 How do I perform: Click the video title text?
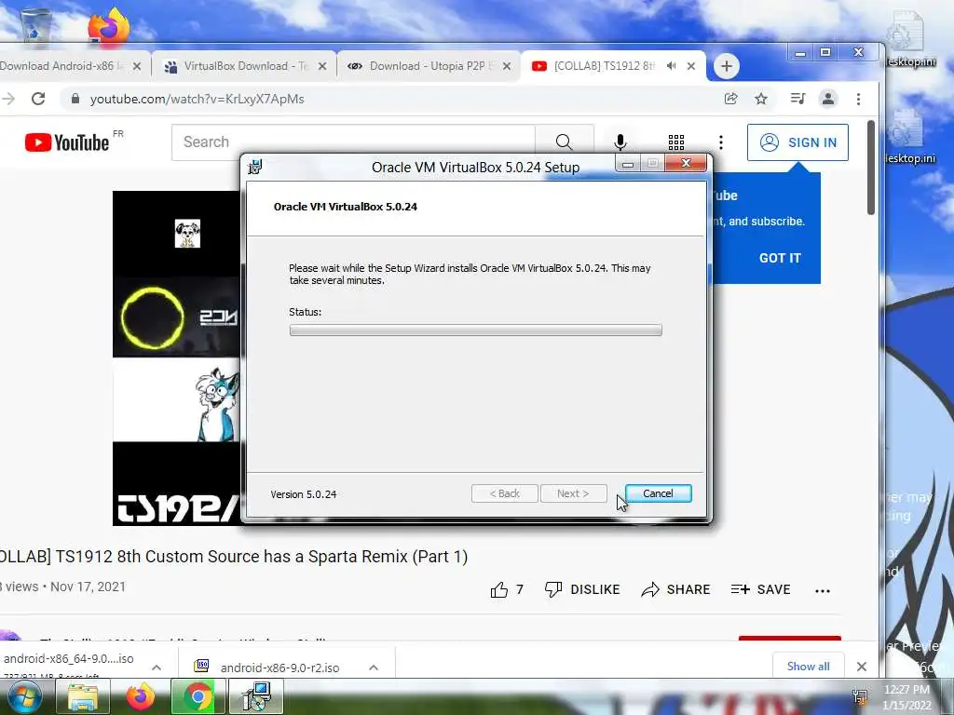click(x=234, y=557)
